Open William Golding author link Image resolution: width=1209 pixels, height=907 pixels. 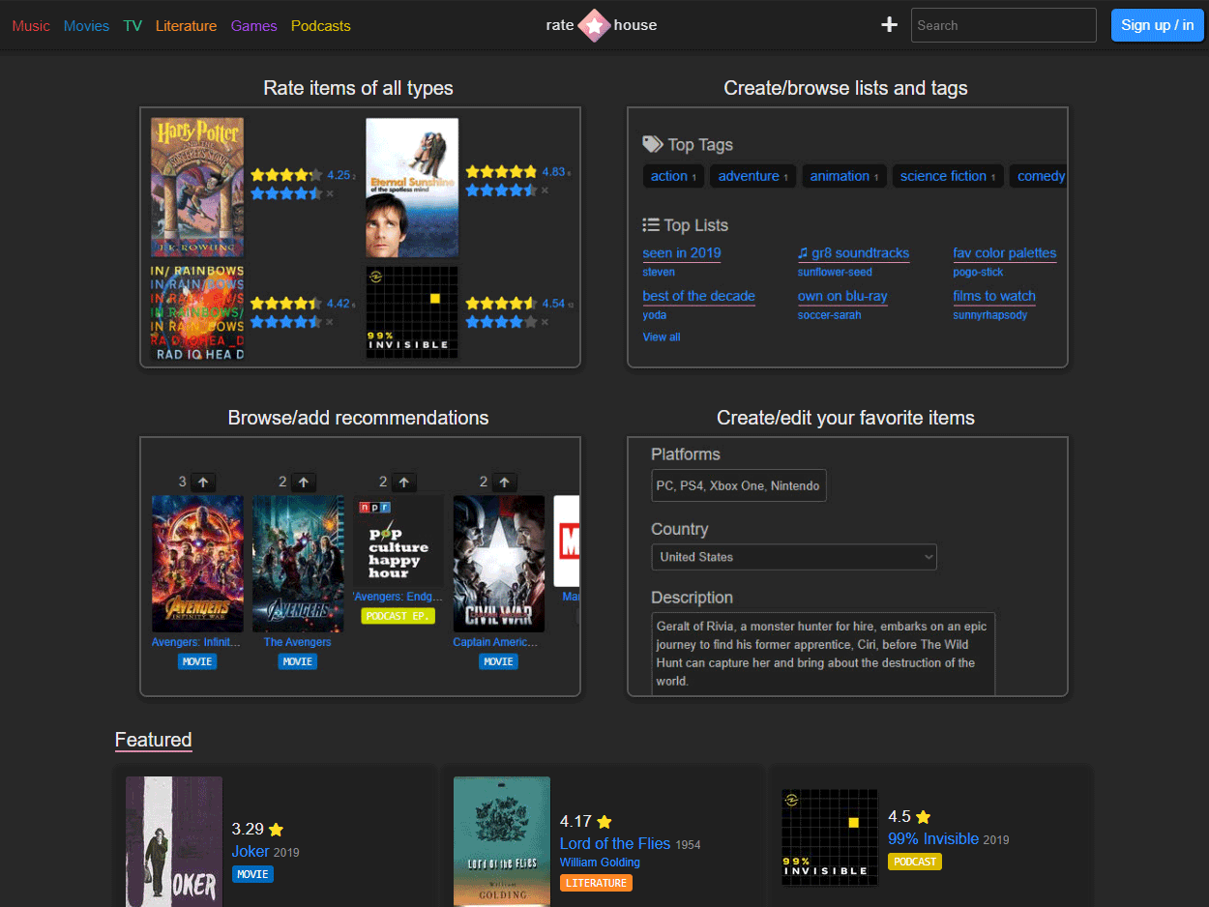click(x=600, y=863)
